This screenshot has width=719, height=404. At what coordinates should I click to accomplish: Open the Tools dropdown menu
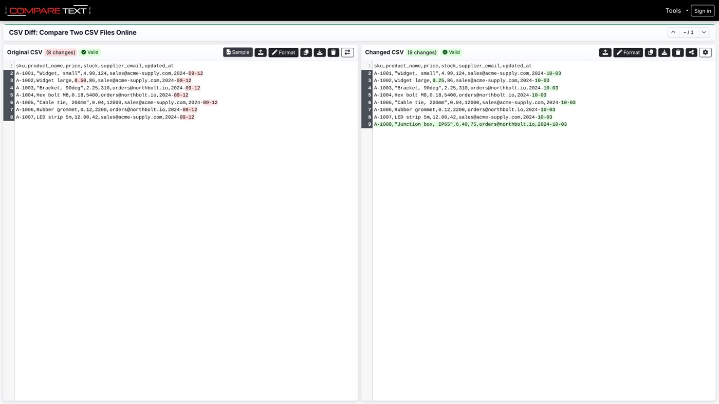(676, 11)
